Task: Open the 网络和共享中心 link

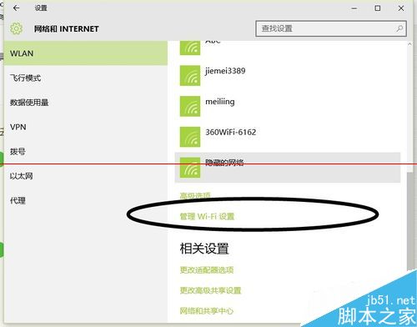Action: tap(206, 311)
